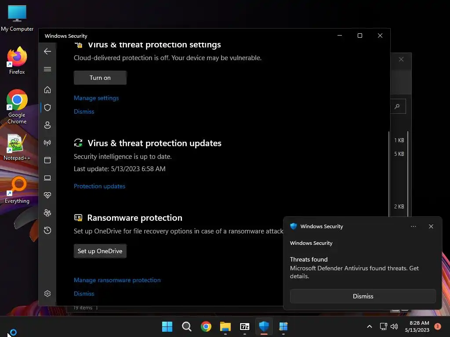Screen dimensions: 450x337
Task: Dismiss the ransomware protection notice
Action: click(84, 294)
